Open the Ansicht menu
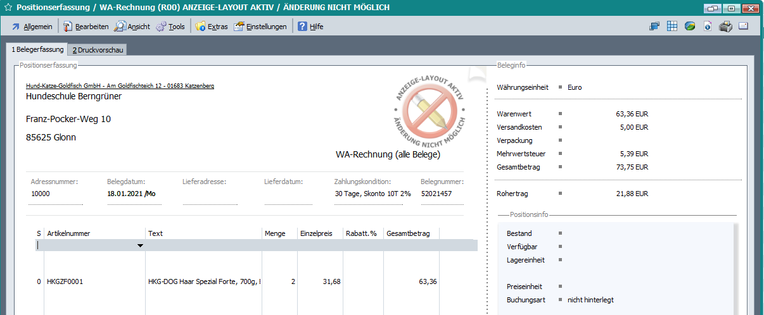 tap(132, 27)
